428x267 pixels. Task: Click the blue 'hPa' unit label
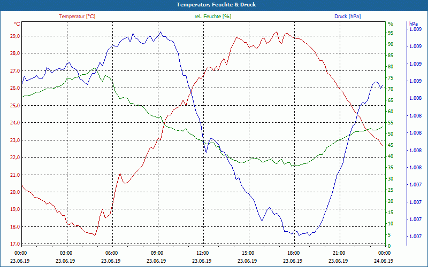(x=414, y=23)
